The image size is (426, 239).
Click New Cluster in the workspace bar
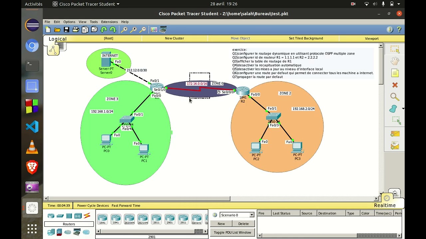tap(174, 38)
